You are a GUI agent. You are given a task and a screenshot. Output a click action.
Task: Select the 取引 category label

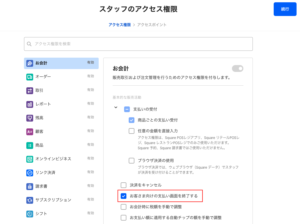[39, 90]
